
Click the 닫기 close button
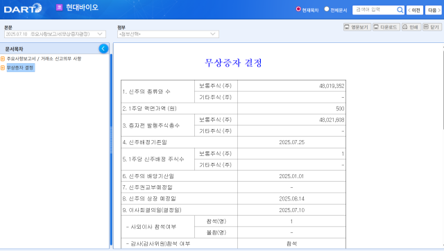(432, 27)
